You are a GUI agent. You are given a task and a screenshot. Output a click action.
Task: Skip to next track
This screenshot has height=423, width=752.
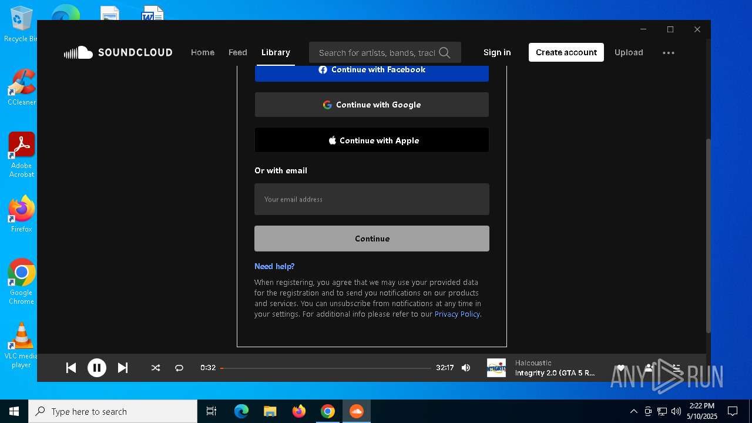tap(123, 368)
